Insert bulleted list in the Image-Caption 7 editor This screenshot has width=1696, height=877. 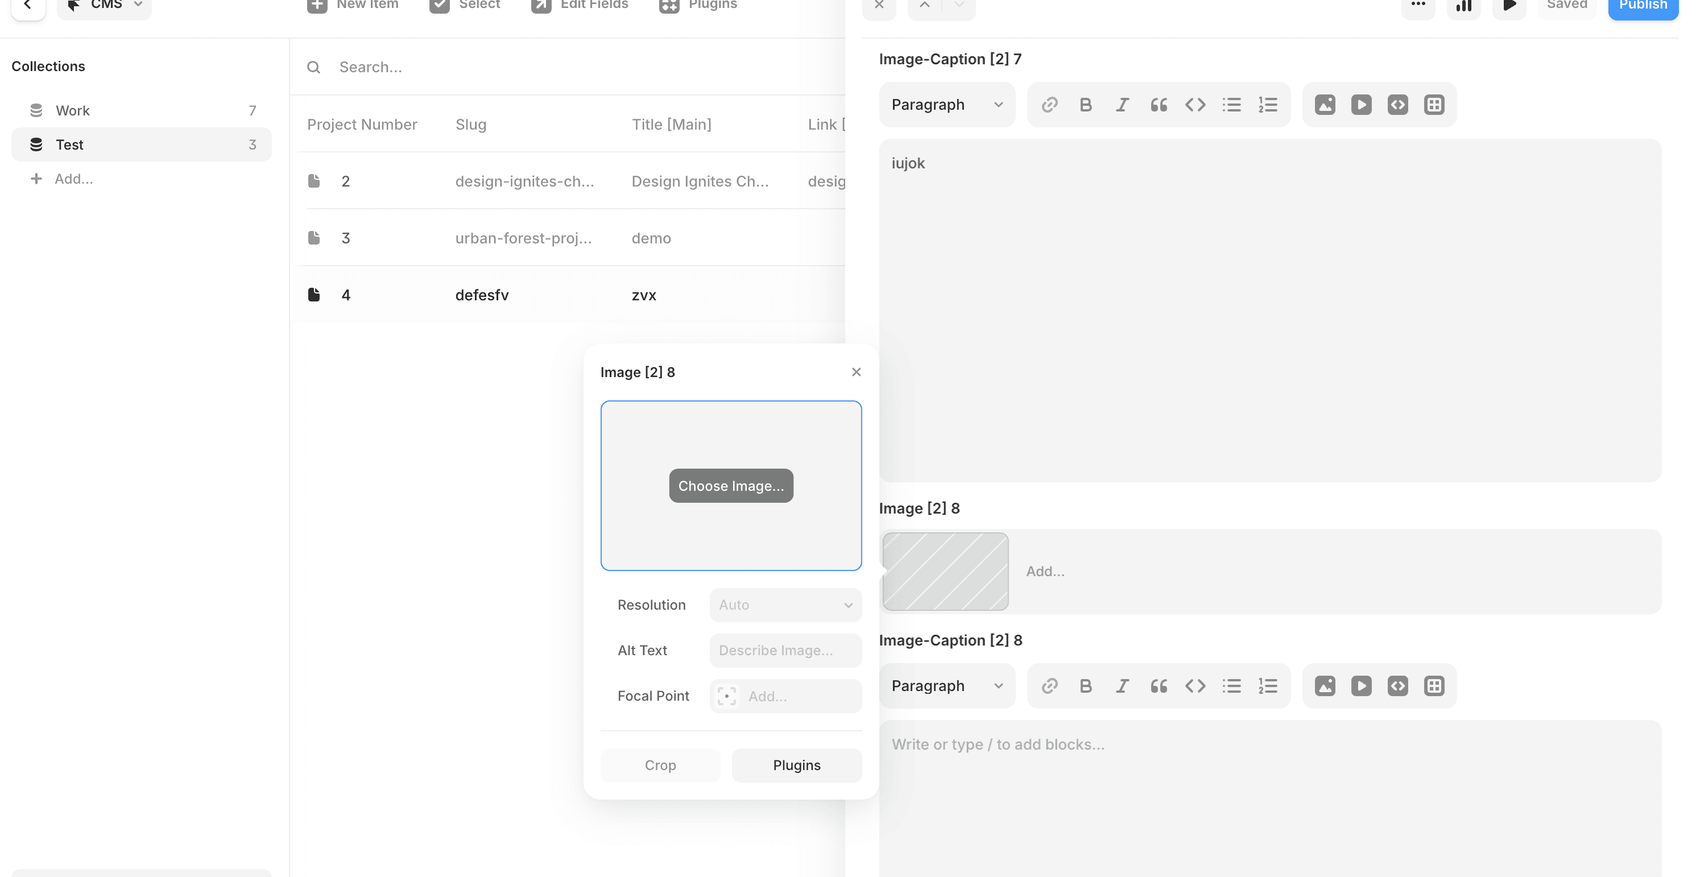point(1231,105)
